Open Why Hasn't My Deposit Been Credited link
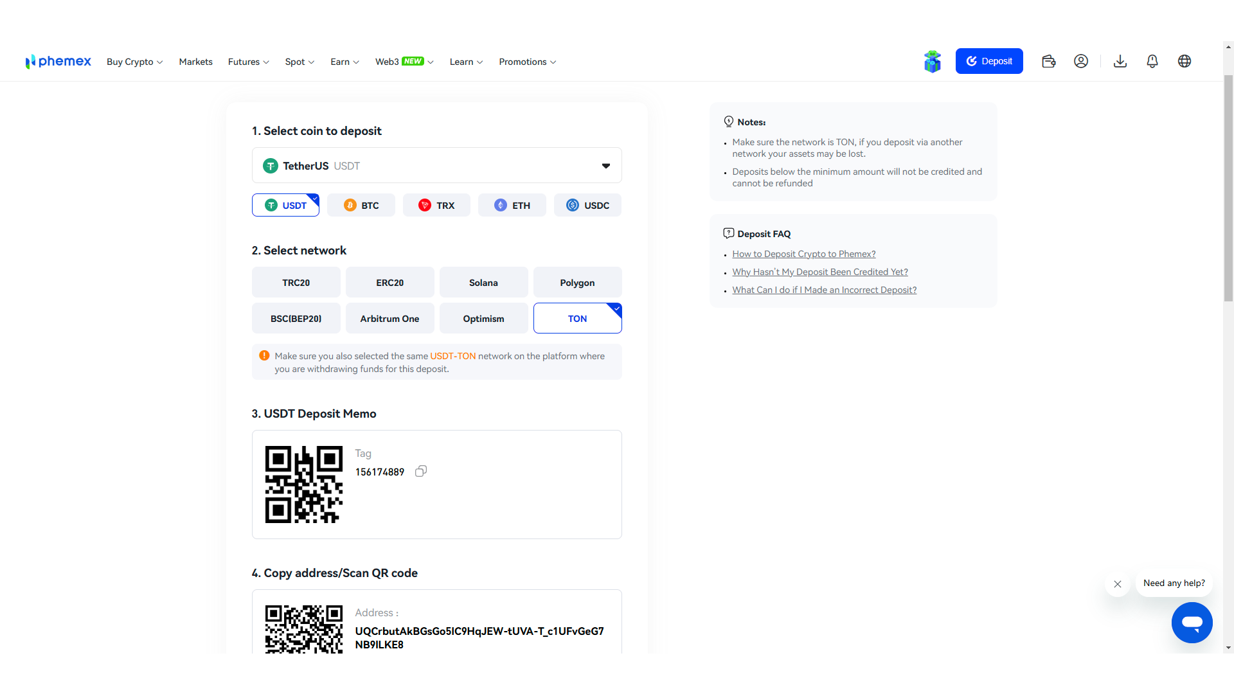1234x694 pixels. pos(819,272)
